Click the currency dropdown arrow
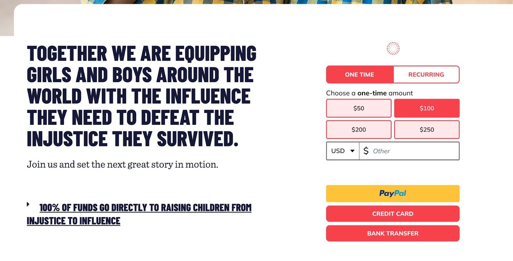 [x=352, y=151]
